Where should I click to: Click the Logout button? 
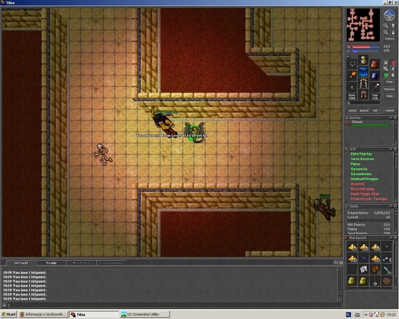click(390, 110)
